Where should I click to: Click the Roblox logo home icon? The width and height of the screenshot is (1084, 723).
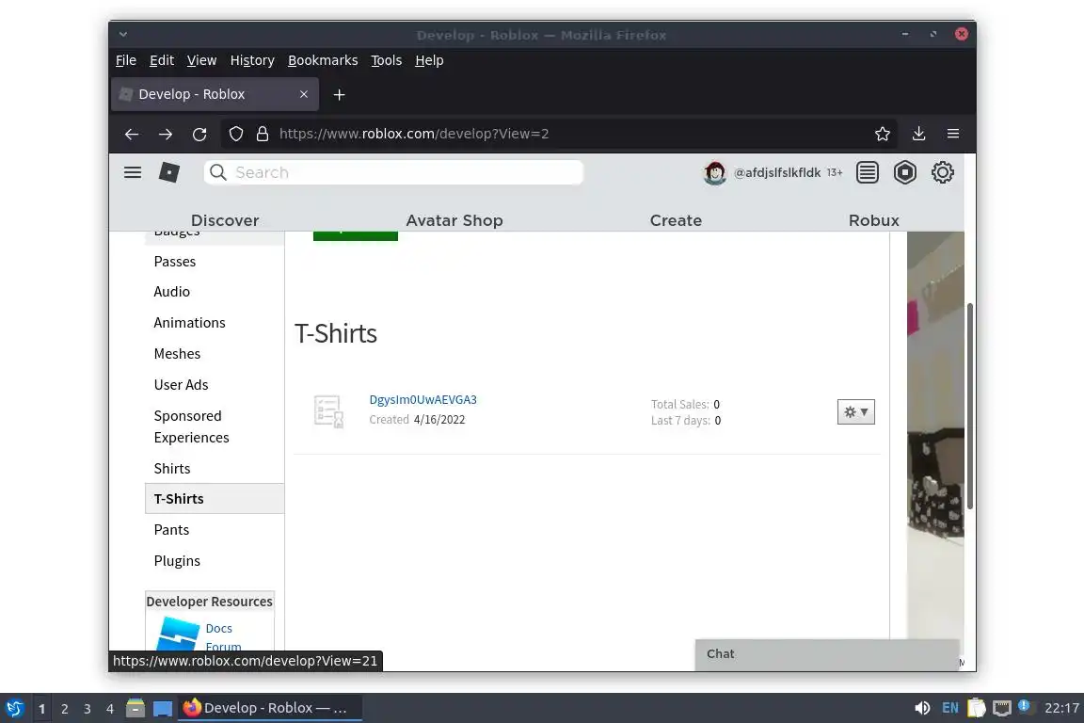(x=169, y=172)
